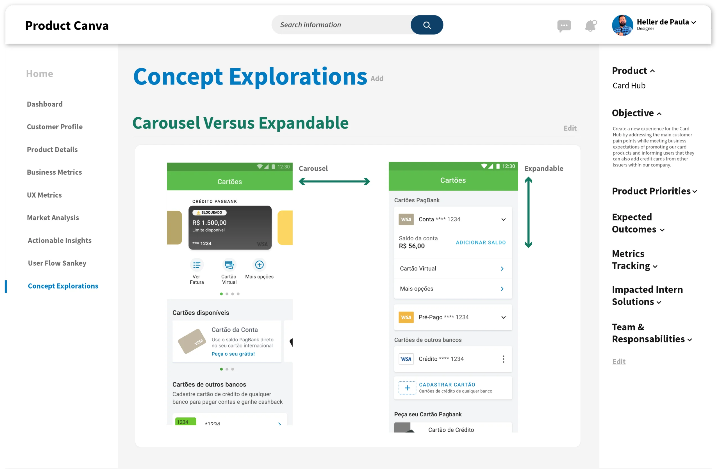Screen dimensions: 719x469
Task: Click the yellow card on carousel right
Action: [285, 228]
